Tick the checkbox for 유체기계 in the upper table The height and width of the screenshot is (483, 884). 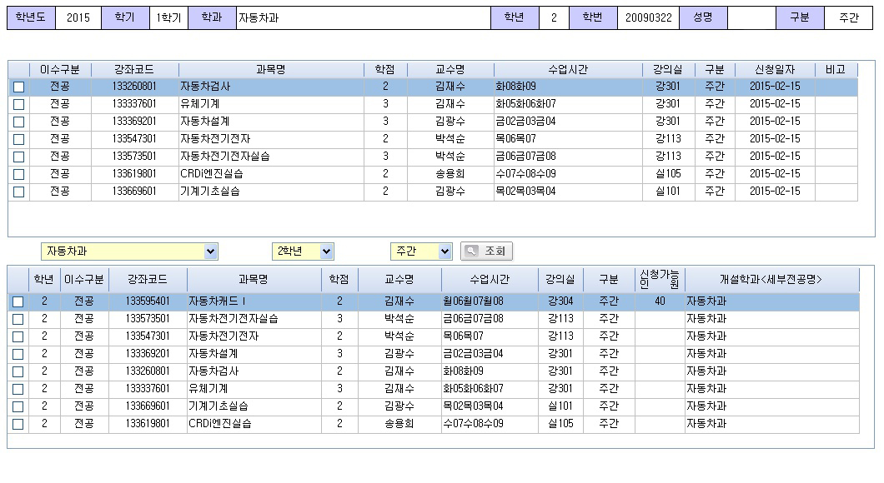pyautogui.click(x=18, y=104)
